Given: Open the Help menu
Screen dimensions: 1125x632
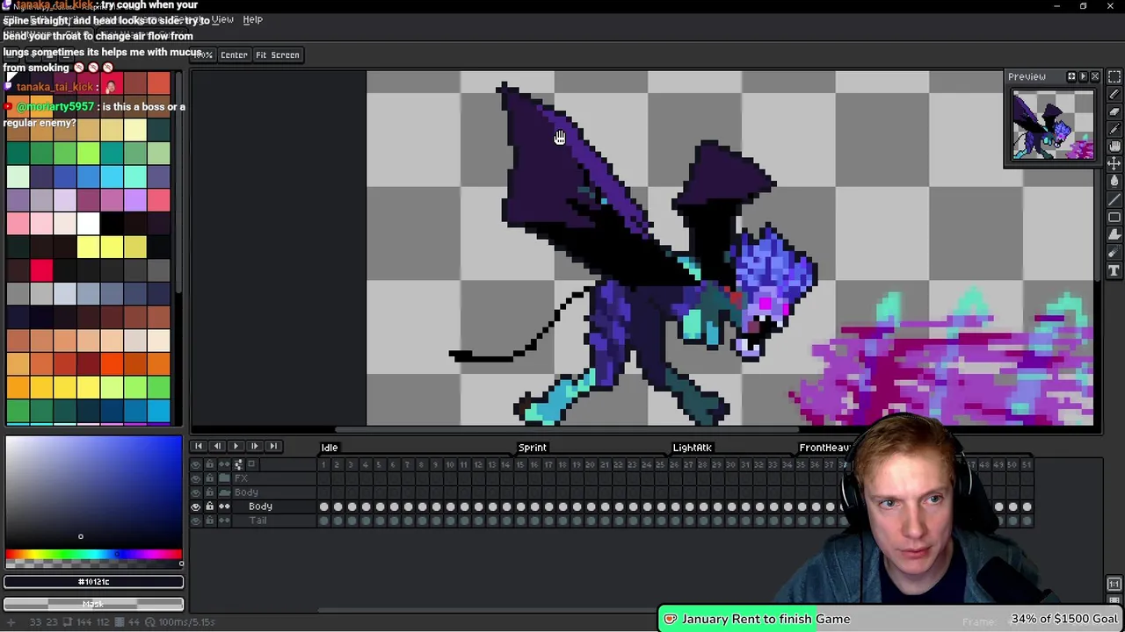Looking at the screenshot, I should point(252,19).
